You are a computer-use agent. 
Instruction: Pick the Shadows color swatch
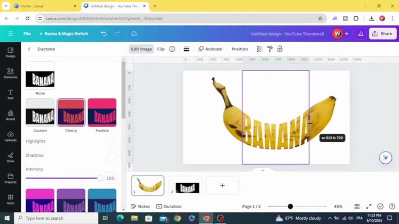(112, 157)
